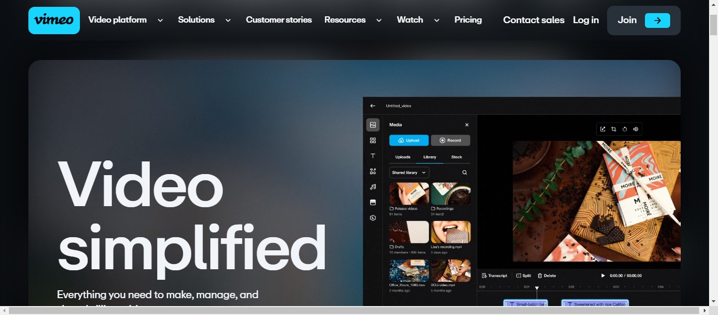Image resolution: width=718 pixels, height=315 pixels.
Task: Click the Record button in Media panel
Action: [x=450, y=140]
